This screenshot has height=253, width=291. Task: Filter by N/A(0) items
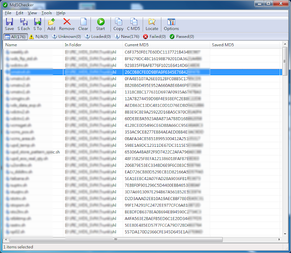click(39, 36)
